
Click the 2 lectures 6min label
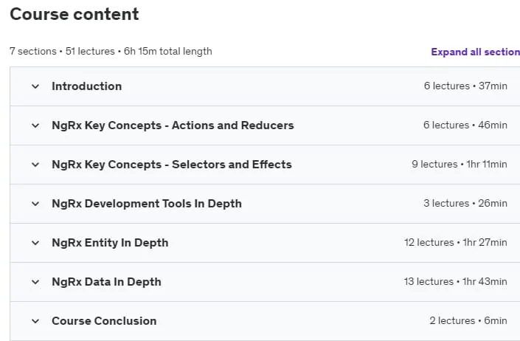pos(468,321)
